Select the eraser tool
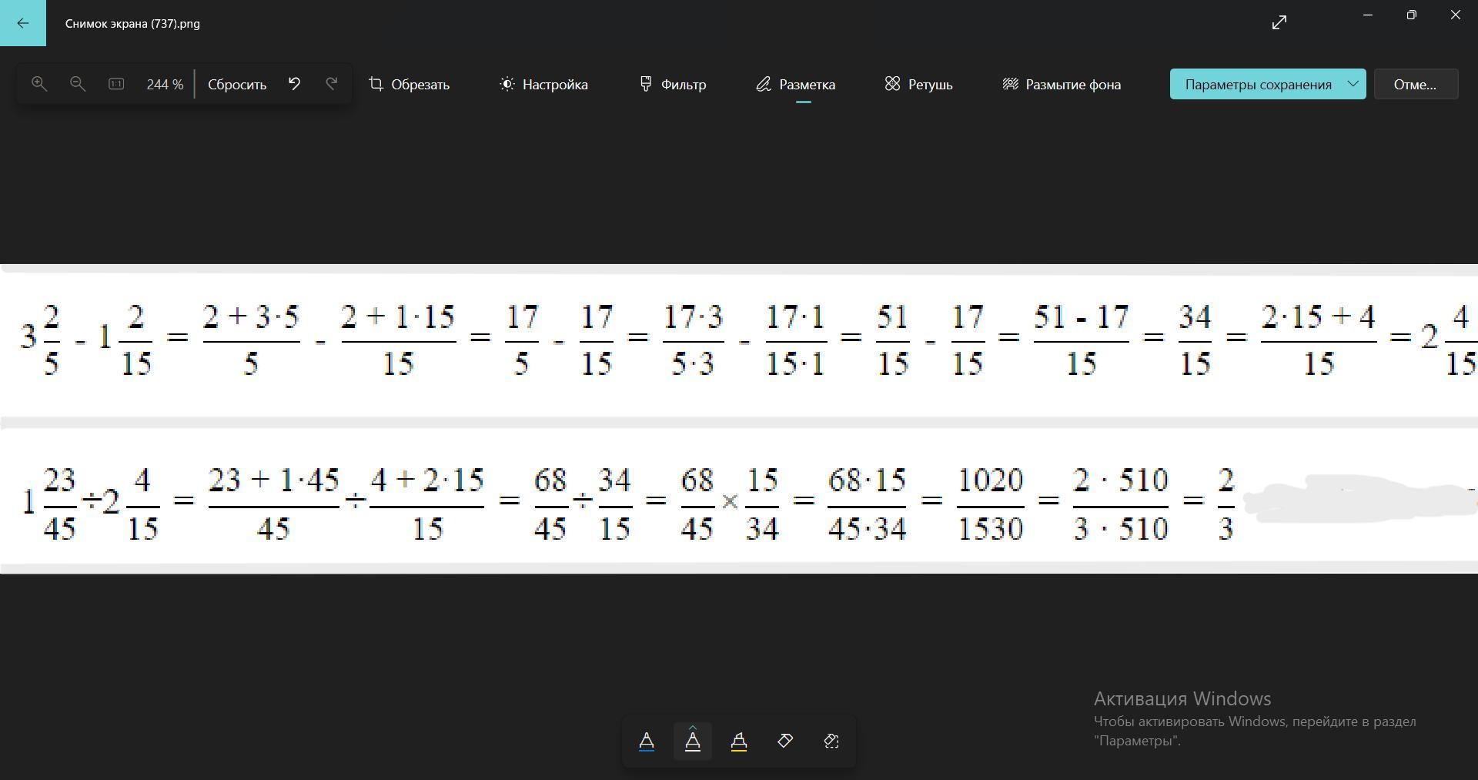 click(x=785, y=741)
